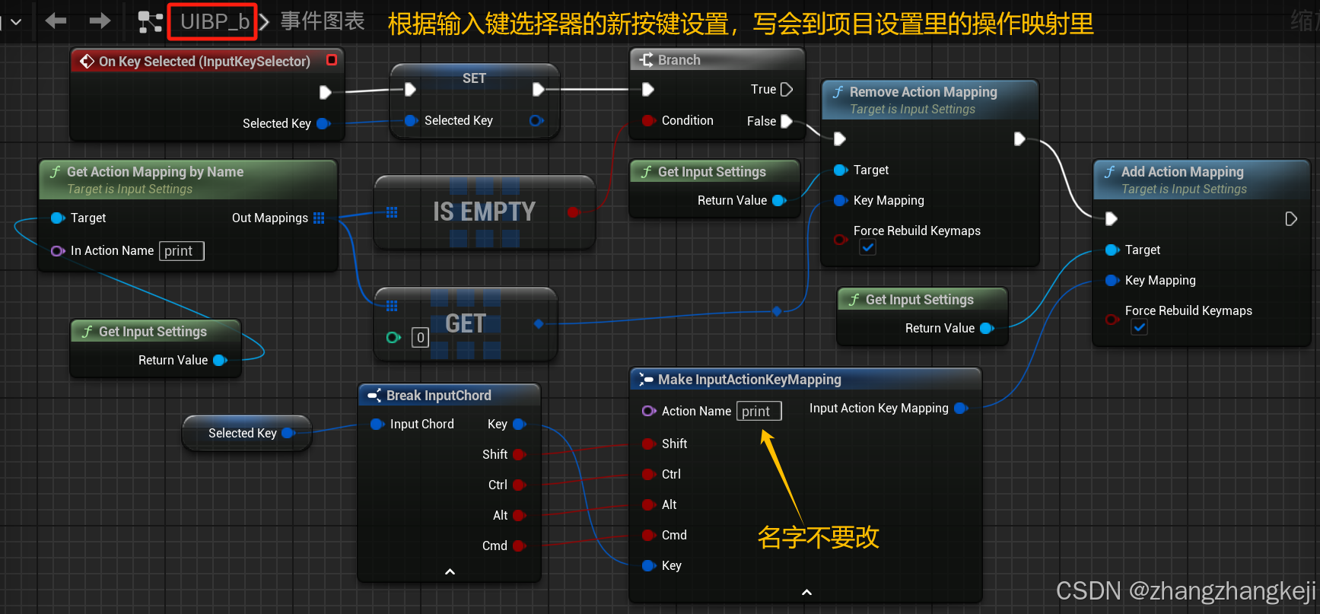Click Make InputActionKeyMapping Shift input pin

tap(648, 444)
